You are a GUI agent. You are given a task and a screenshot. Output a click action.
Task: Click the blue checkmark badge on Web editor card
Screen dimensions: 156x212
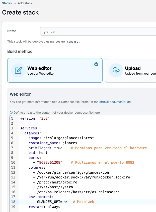pos(96,64)
